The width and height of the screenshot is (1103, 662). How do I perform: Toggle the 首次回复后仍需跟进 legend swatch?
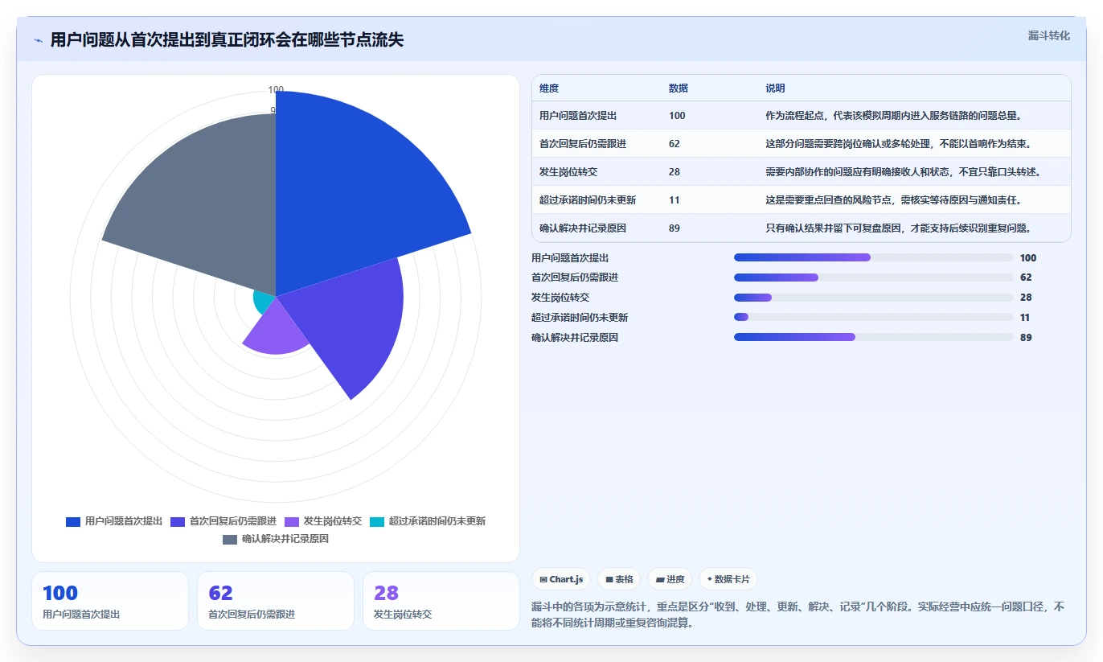pos(178,521)
